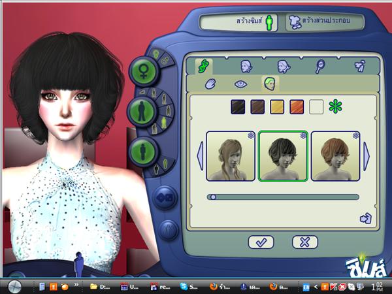Select the long braided blond hairstyle thumbnail
392x294 pixels.
230,156
